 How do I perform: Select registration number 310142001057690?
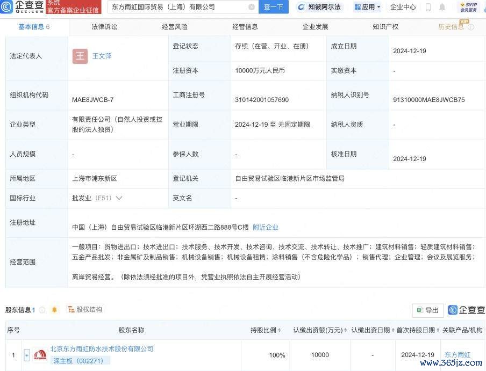coord(262,100)
